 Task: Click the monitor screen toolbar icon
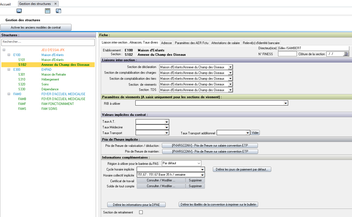click(19, 11)
